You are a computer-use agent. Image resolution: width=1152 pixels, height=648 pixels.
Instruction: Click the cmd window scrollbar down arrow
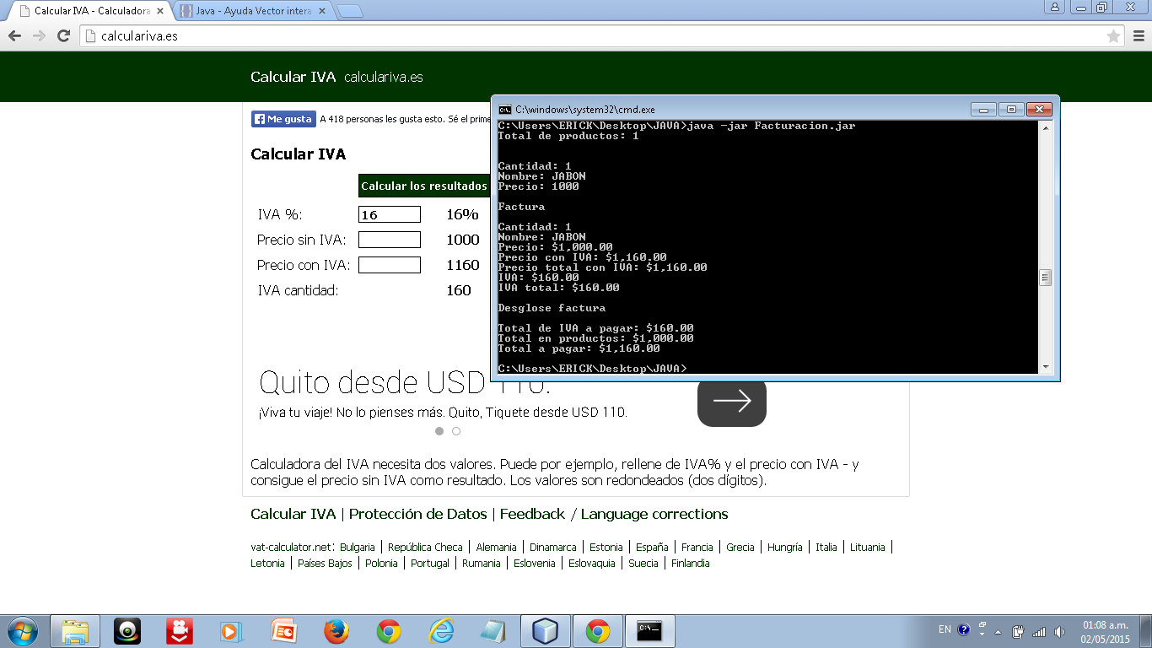(1046, 367)
